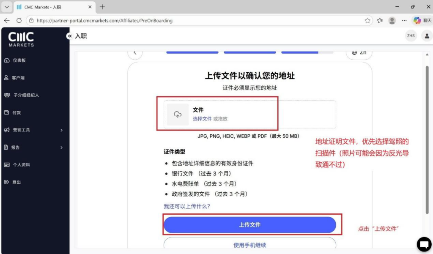The width and height of the screenshot is (433, 254).
Task: Open the live chat bubble
Action: [x=424, y=244]
